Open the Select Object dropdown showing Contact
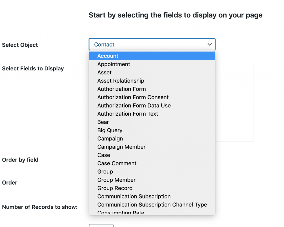This screenshot has height=227, width=284. click(152, 44)
